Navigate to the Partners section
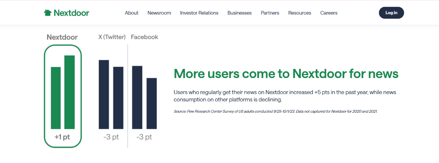 tap(270, 13)
